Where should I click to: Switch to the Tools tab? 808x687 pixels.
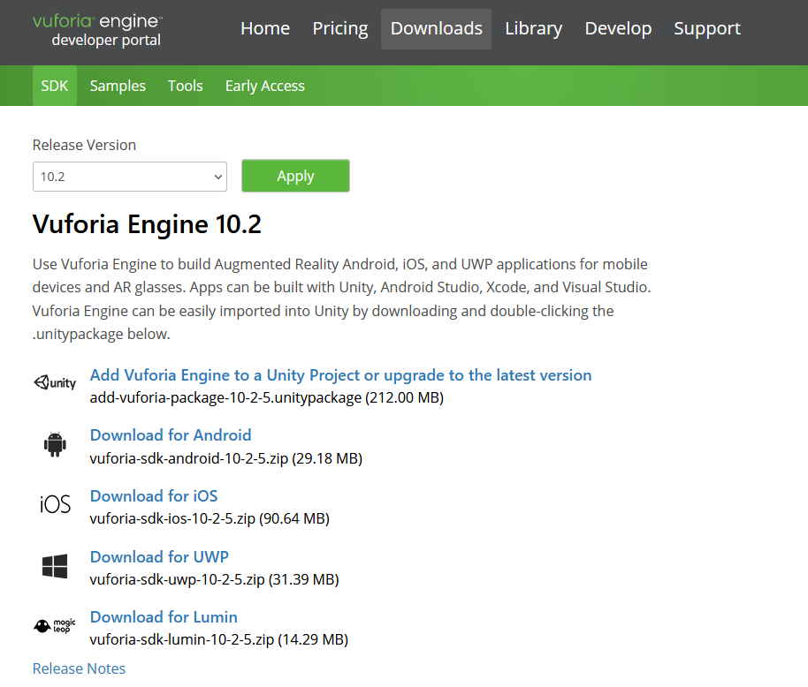tap(185, 85)
